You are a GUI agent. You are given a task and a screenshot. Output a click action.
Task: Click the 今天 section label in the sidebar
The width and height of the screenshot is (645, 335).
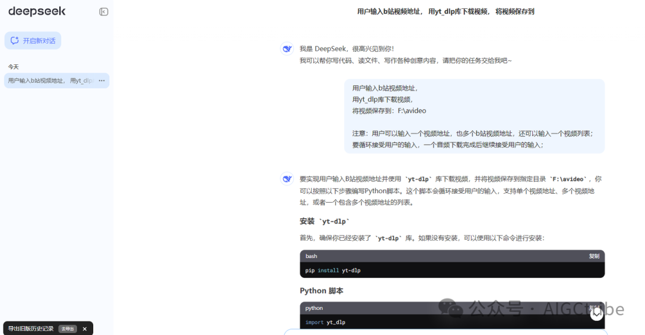click(x=14, y=67)
